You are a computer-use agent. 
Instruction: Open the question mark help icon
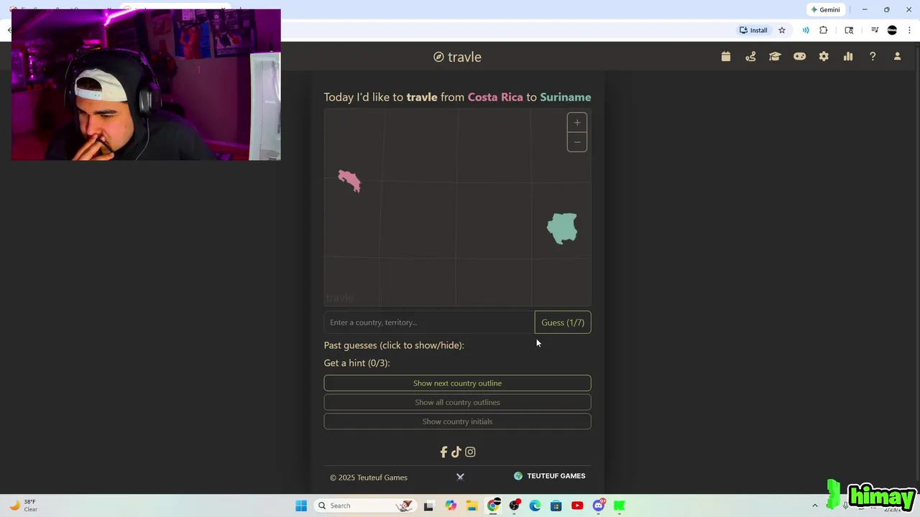873,57
